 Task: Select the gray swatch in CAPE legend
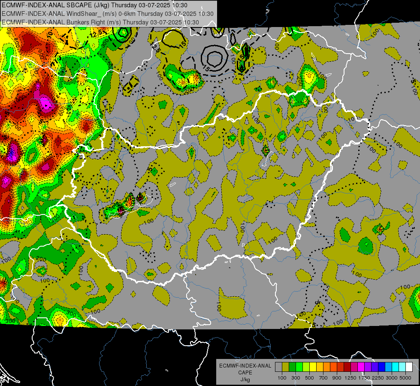pos(278,367)
